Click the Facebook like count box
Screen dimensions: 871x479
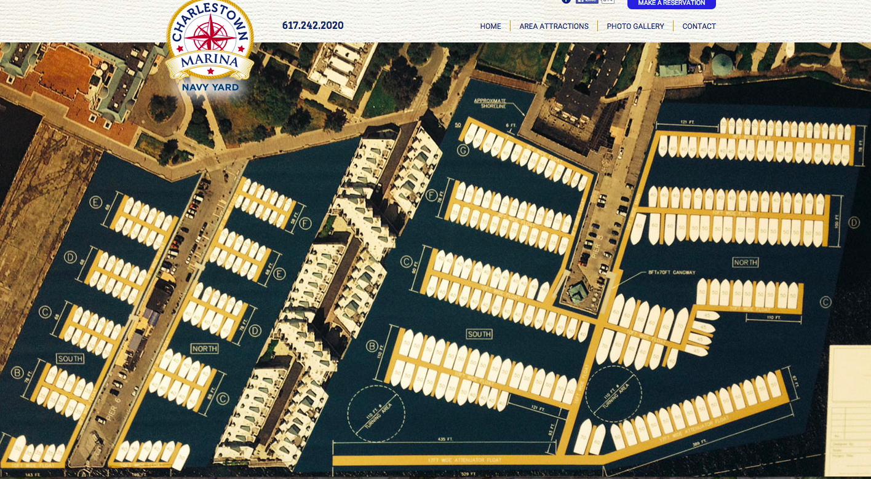608,2
